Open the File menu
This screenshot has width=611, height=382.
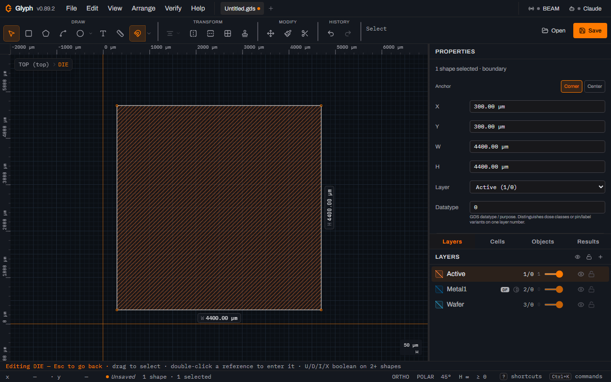pos(72,9)
